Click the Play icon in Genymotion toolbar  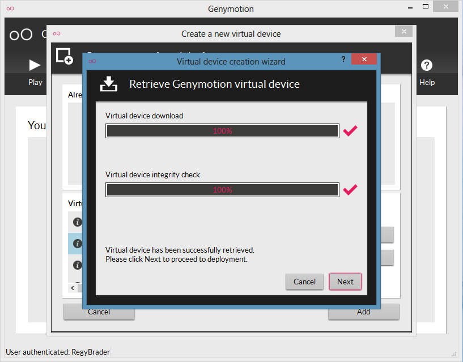pyautogui.click(x=35, y=65)
